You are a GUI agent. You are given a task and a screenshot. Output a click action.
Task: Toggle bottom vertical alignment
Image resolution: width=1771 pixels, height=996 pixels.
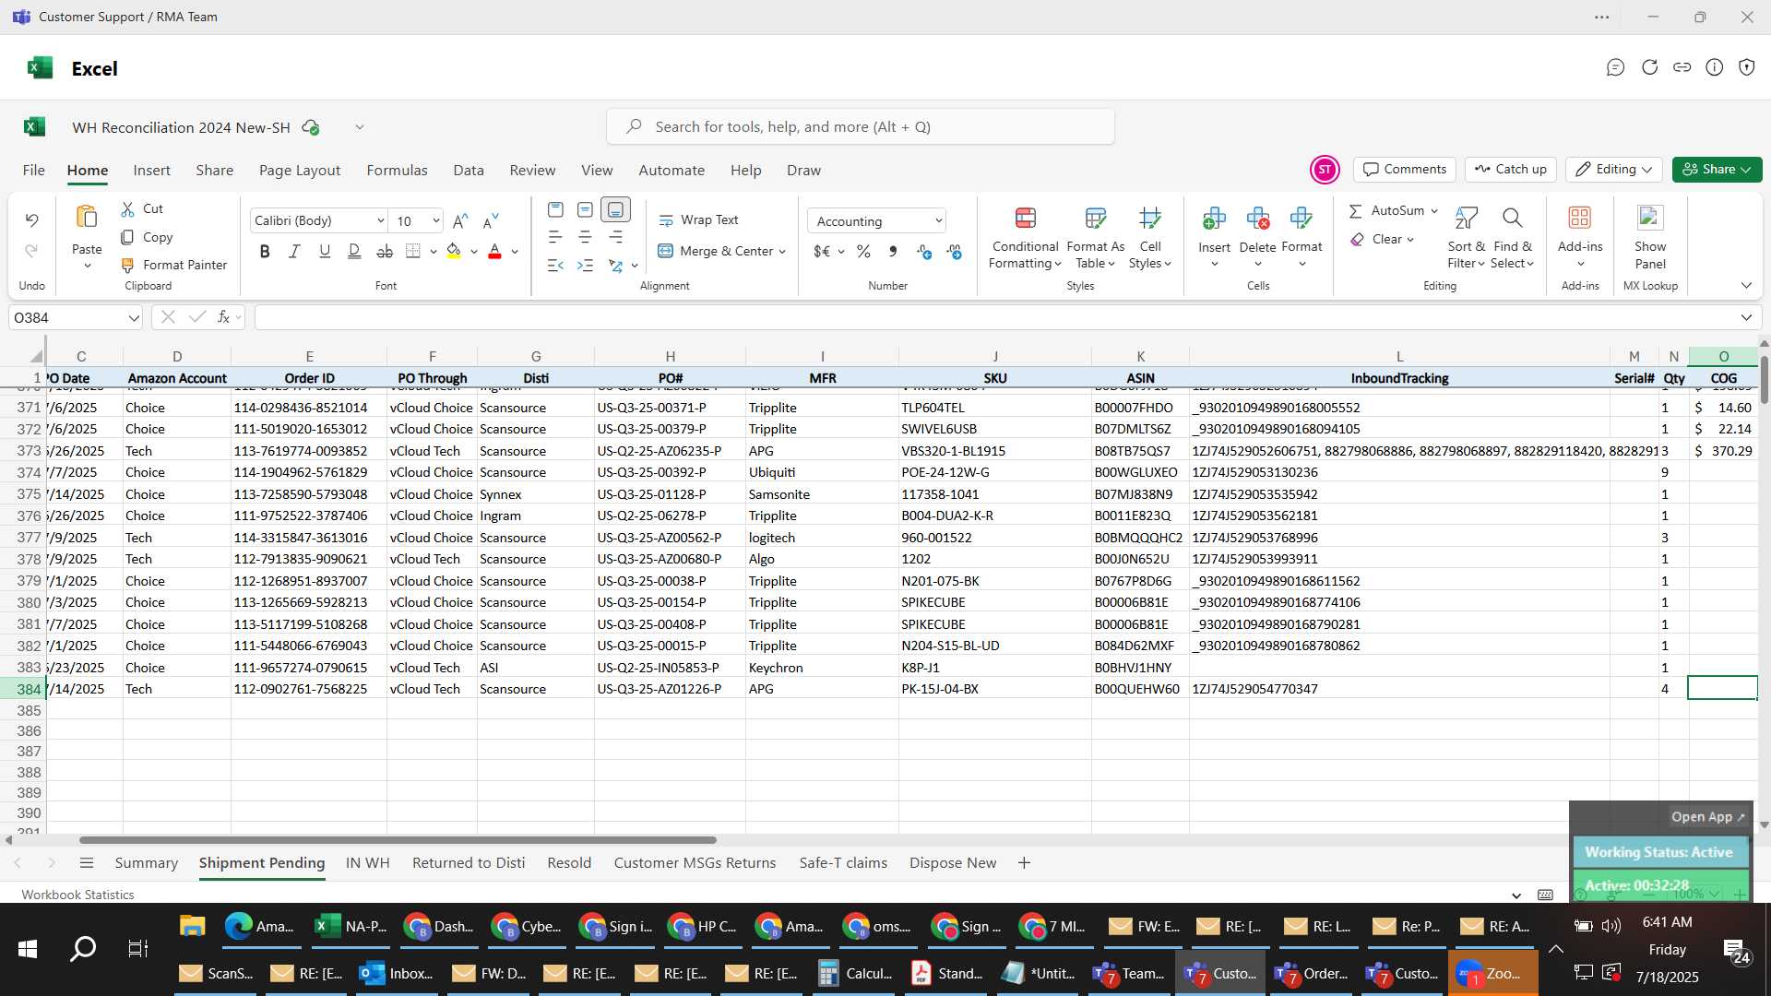[615, 209]
